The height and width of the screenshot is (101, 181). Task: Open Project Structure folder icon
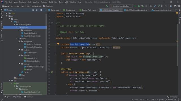pos(171,6)
